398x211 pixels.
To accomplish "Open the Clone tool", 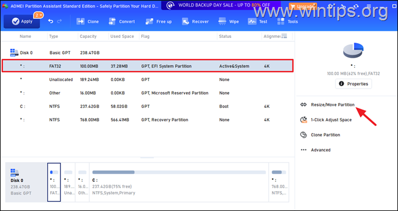I will click(x=88, y=22).
